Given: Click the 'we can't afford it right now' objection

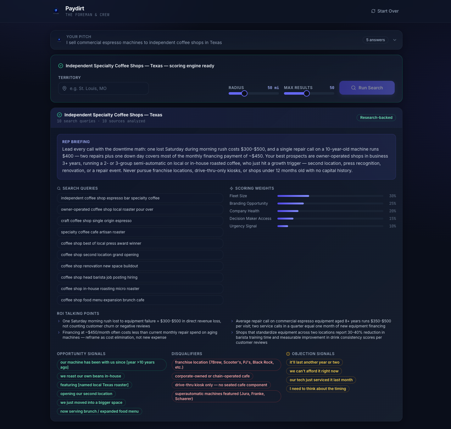Looking at the screenshot, I should point(314,371).
